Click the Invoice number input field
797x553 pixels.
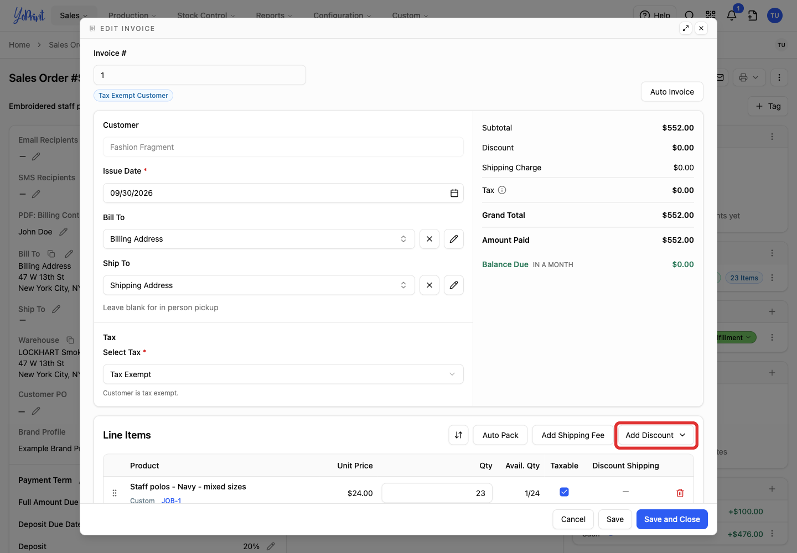(x=200, y=75)
